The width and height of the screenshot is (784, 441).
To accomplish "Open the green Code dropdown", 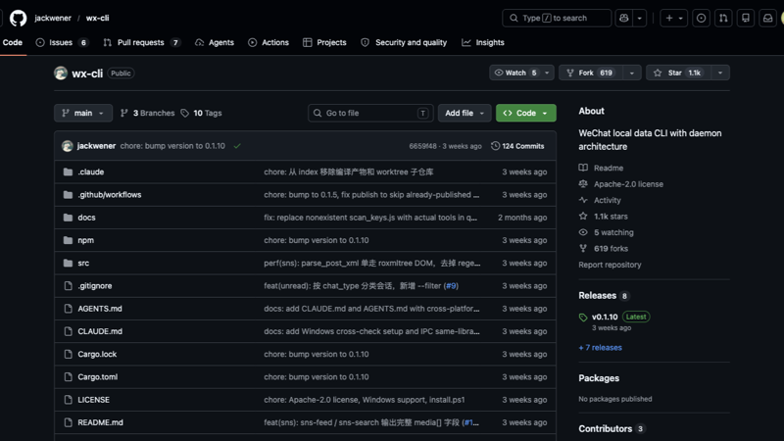I will click(526, 113).
